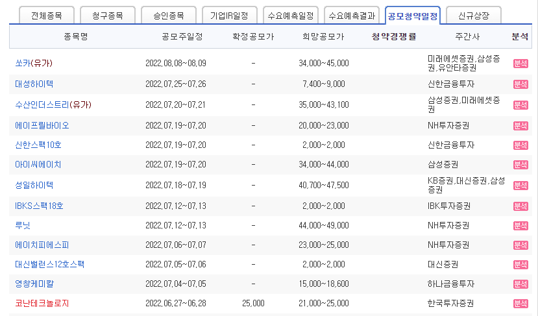This screenshot has width=538, height=316.
Task: Select price range 44,000~49,000
Action: point(324,225)
